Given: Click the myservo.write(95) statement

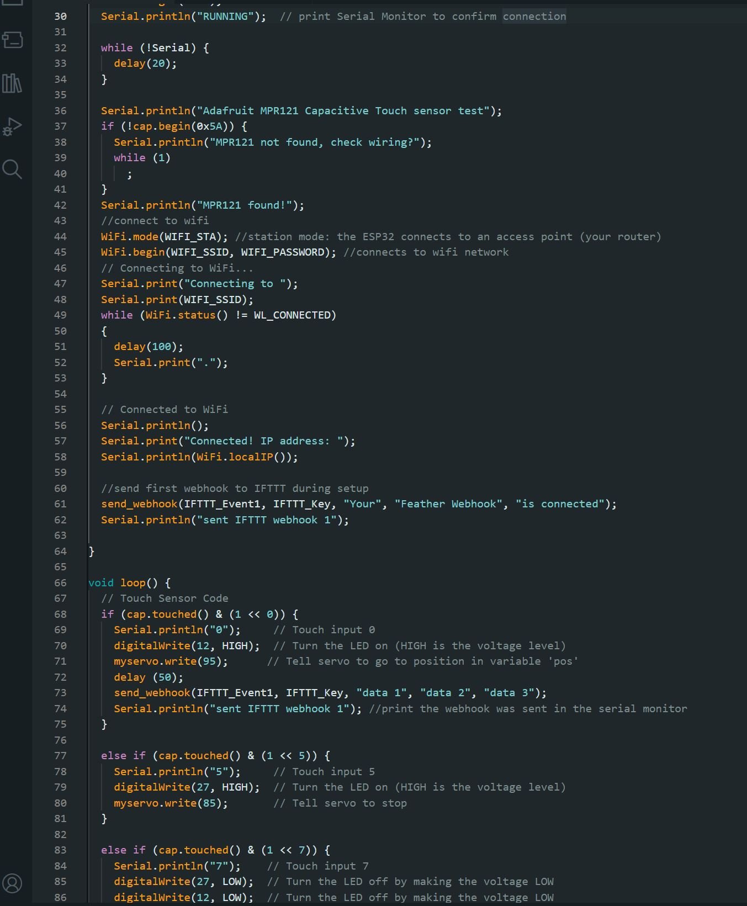Looking at the screenshot, I should pyautogui.click(x=171, y=661).
